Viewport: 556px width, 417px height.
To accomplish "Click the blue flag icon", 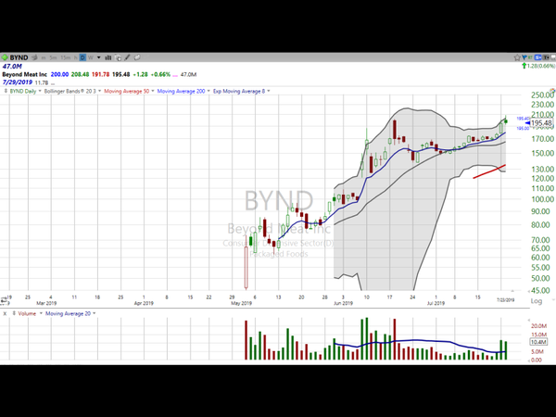I will 524,57.
